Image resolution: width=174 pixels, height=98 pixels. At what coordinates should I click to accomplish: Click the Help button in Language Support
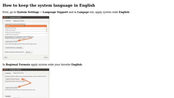(x=5, y=57)
